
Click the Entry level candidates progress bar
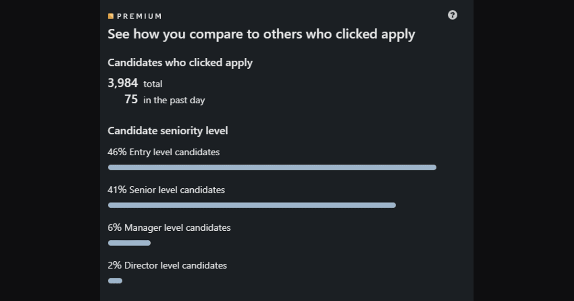click(x=272, y=168)
